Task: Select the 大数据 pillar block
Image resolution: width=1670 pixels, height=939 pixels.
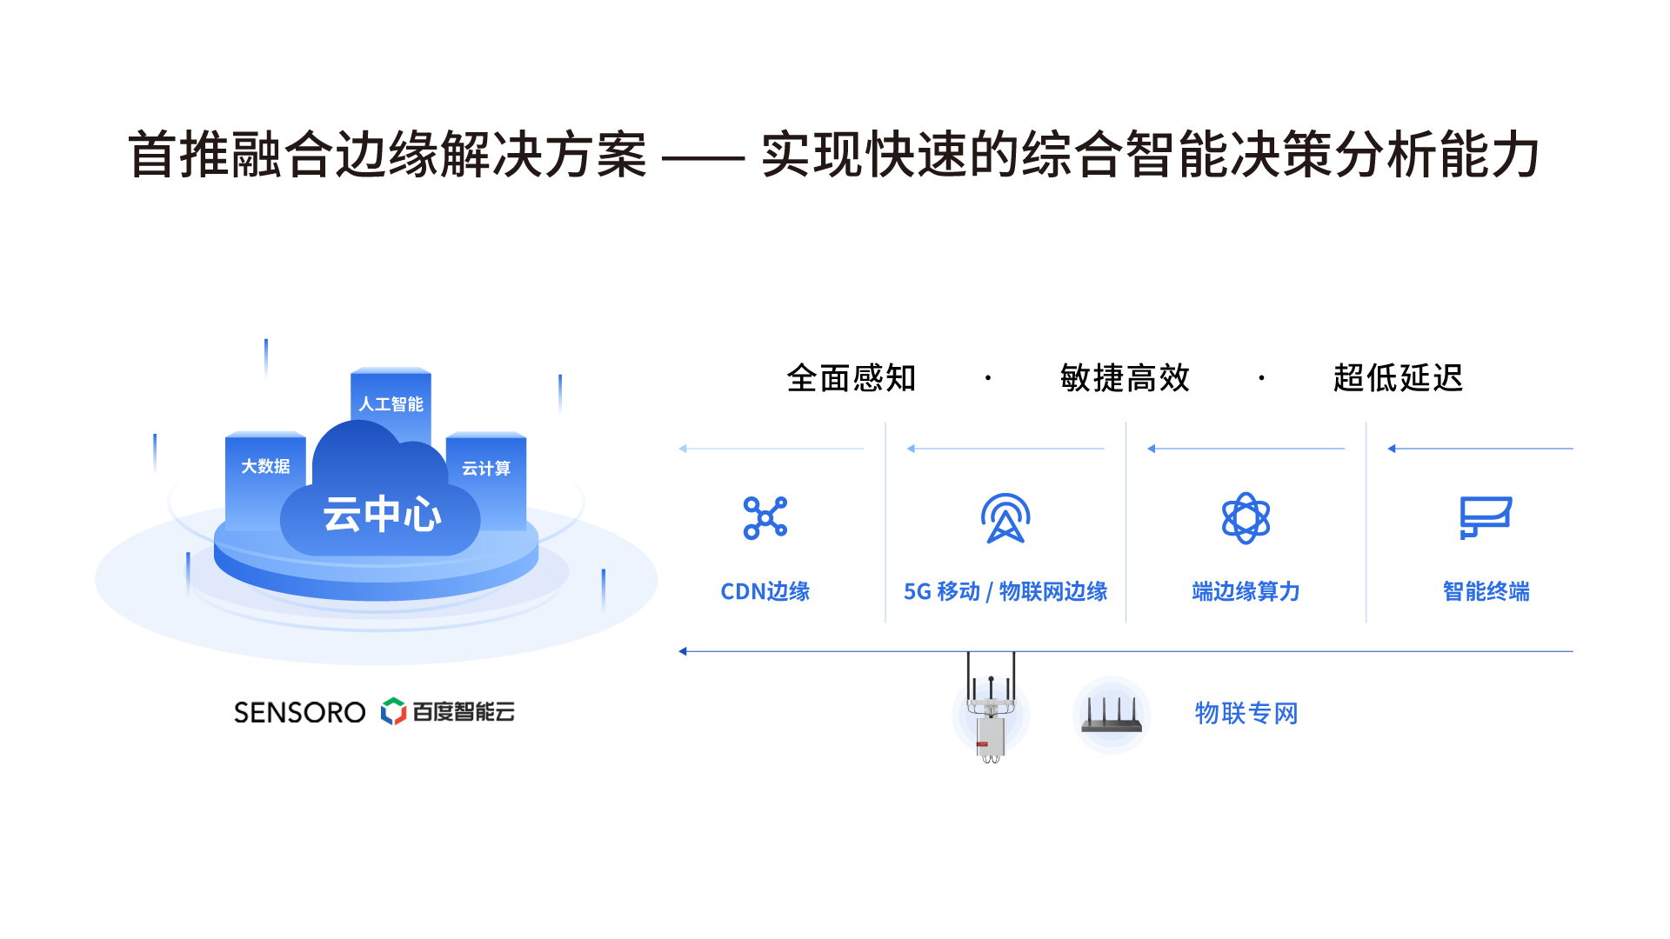Action: pyautogui.click(x=265, y=480)
